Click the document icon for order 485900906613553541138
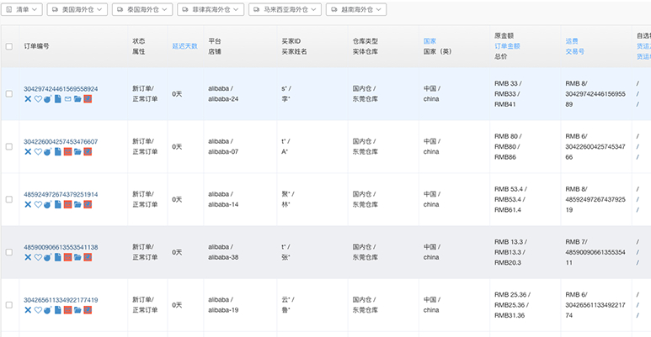The height and width of the screenshot is (337, 651). [x=57, y=258]
